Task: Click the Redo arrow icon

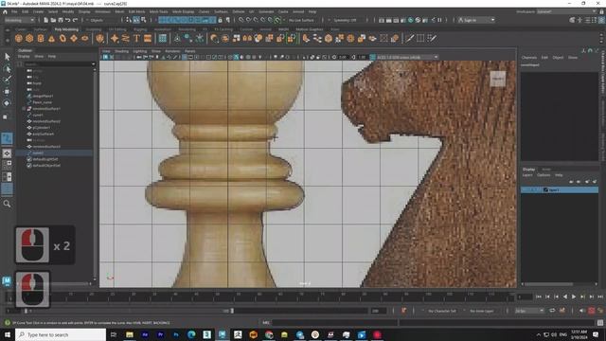Action: [x=75, y=20]
